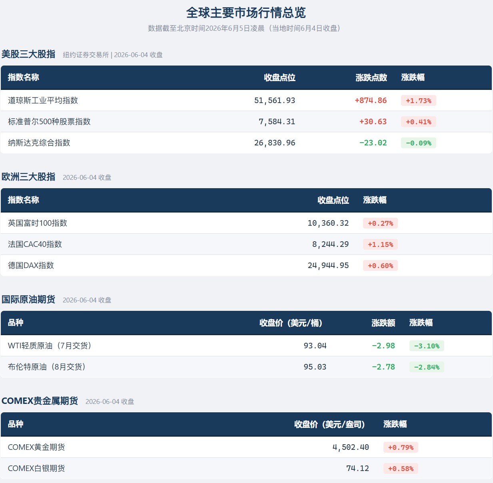This screenshot has height=483, width=493.
Task: Click the 涨跌额 column header
Action: [x=383, y=323]
